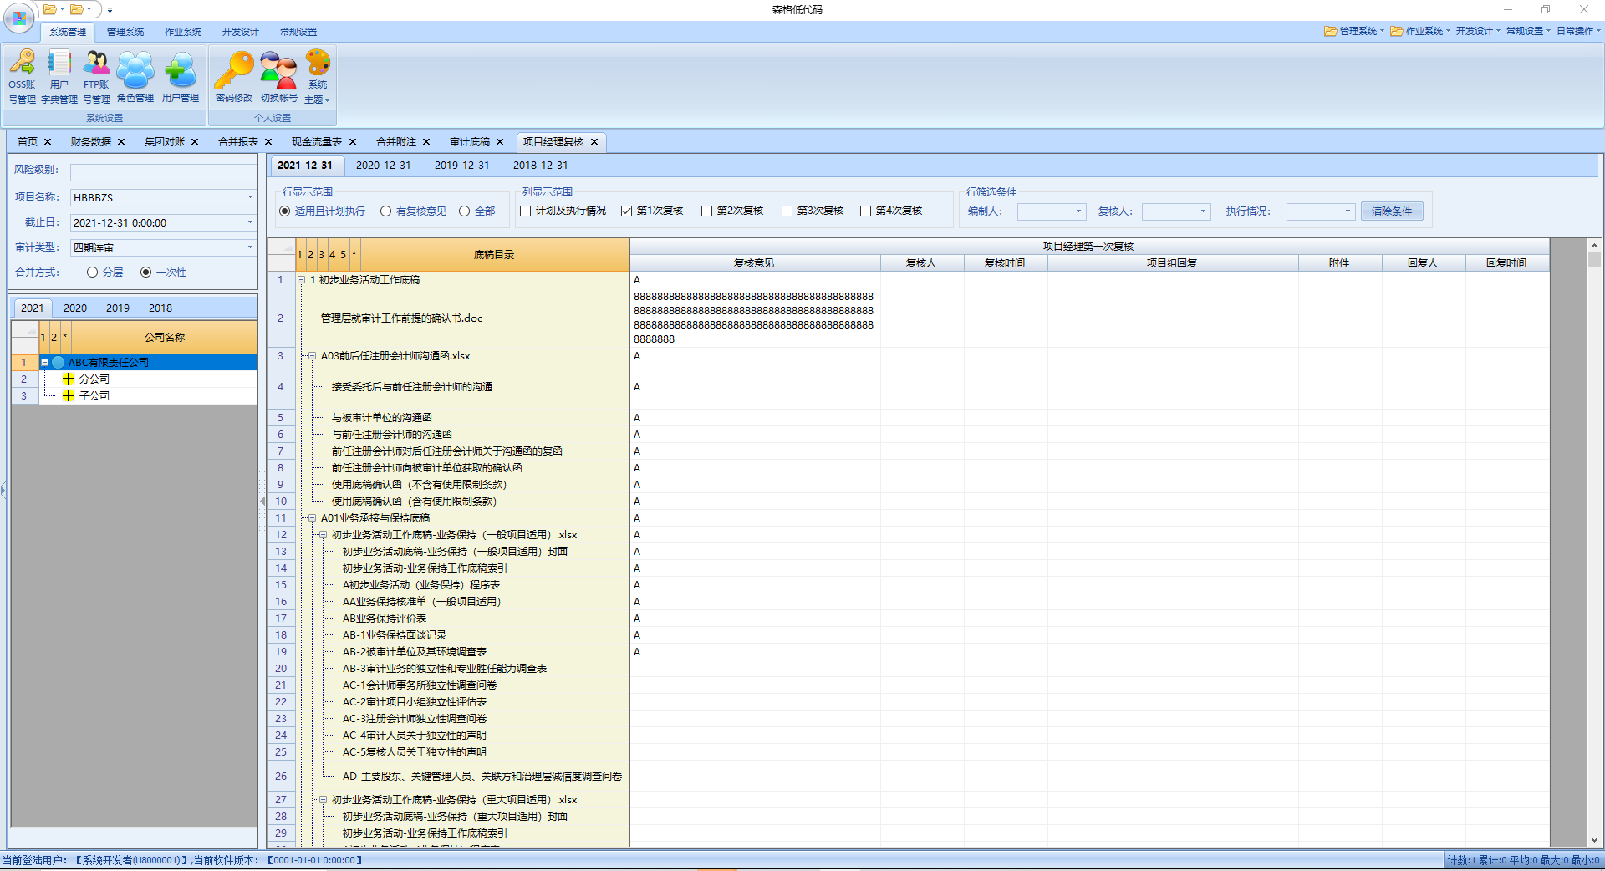Viewport: 1605px width, 871px height.
Task: Close the 首页 tab
Action: pyautogui.click(x=48, y=142)
